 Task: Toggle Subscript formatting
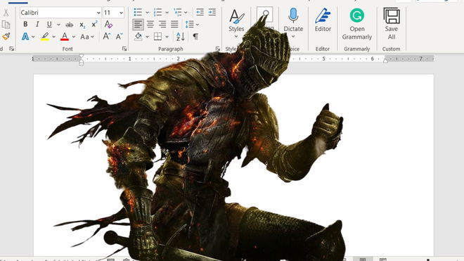pos(82,25)
